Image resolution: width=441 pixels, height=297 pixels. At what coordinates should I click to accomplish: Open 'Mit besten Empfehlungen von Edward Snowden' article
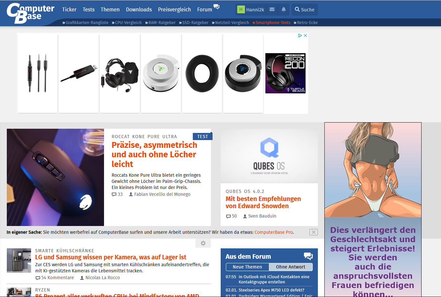(x=263, y=202)
